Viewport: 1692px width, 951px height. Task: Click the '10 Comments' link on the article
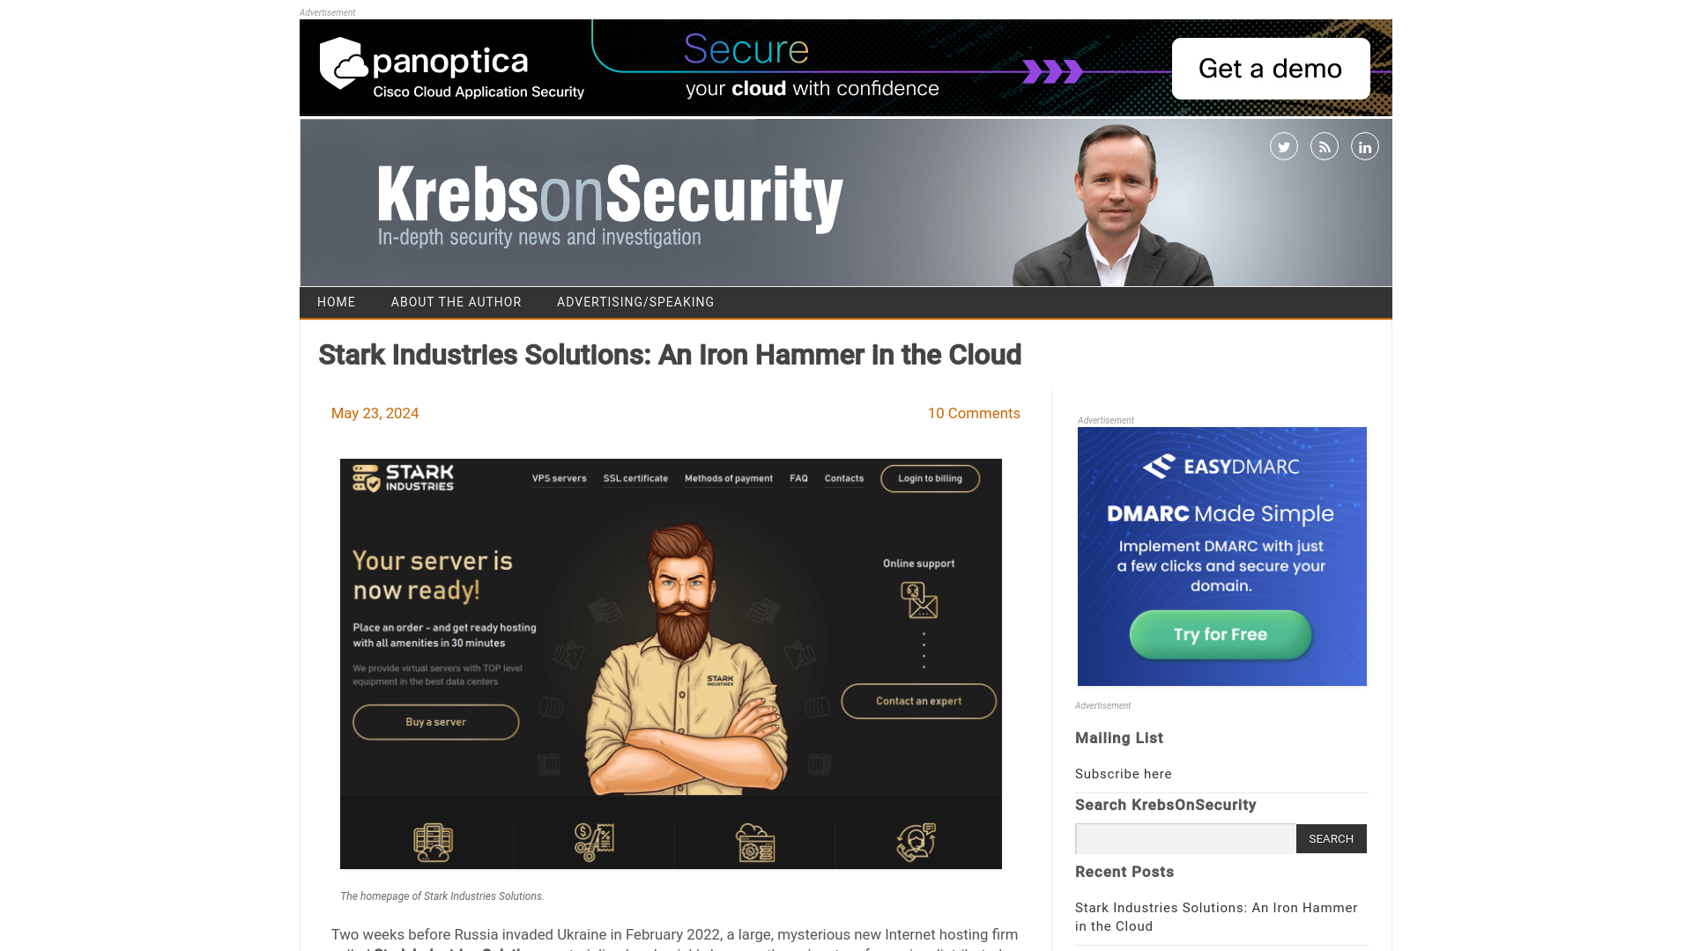coord(974,413)
